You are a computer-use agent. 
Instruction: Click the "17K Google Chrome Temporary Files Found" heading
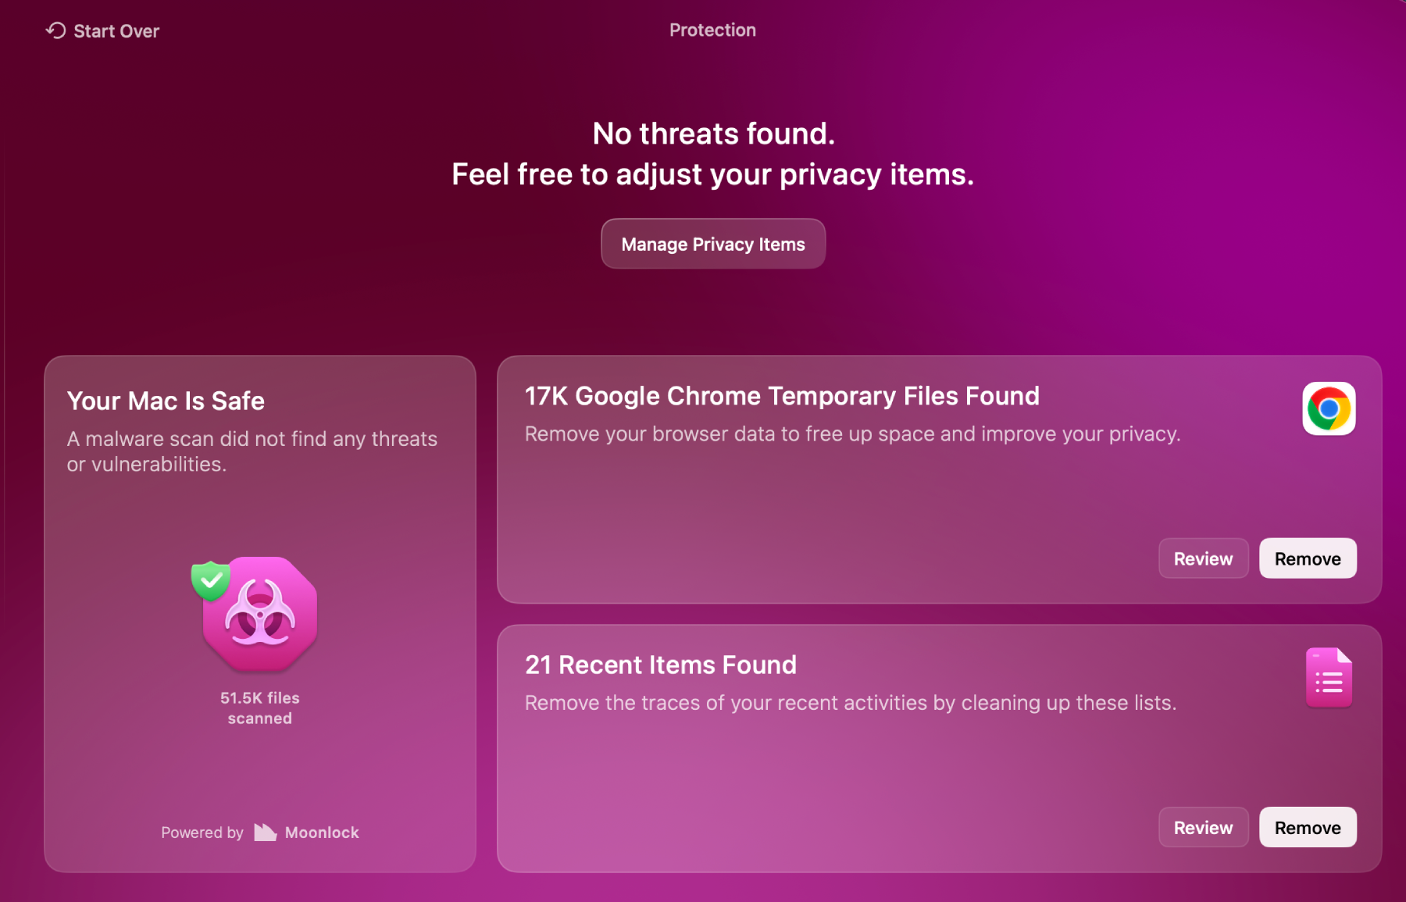click(x=781, y=397)
